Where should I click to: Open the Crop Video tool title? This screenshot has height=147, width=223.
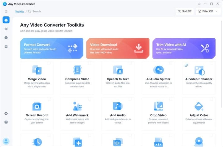click(x=158, y=115)
